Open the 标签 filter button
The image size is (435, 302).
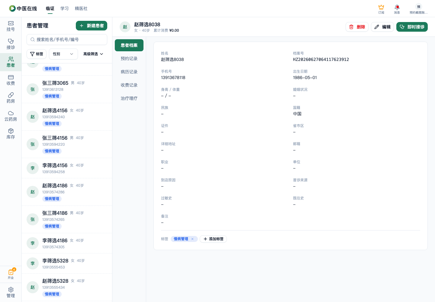pos(37,54)
